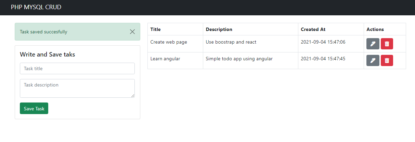
Task: Edit the Create web page task
Action: point(373,44)
